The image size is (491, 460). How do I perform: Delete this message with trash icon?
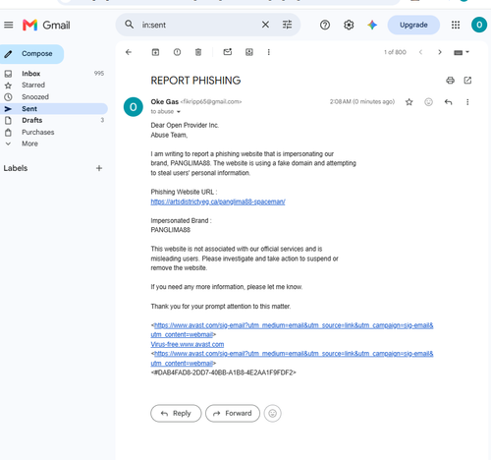[x=198, y=52]
